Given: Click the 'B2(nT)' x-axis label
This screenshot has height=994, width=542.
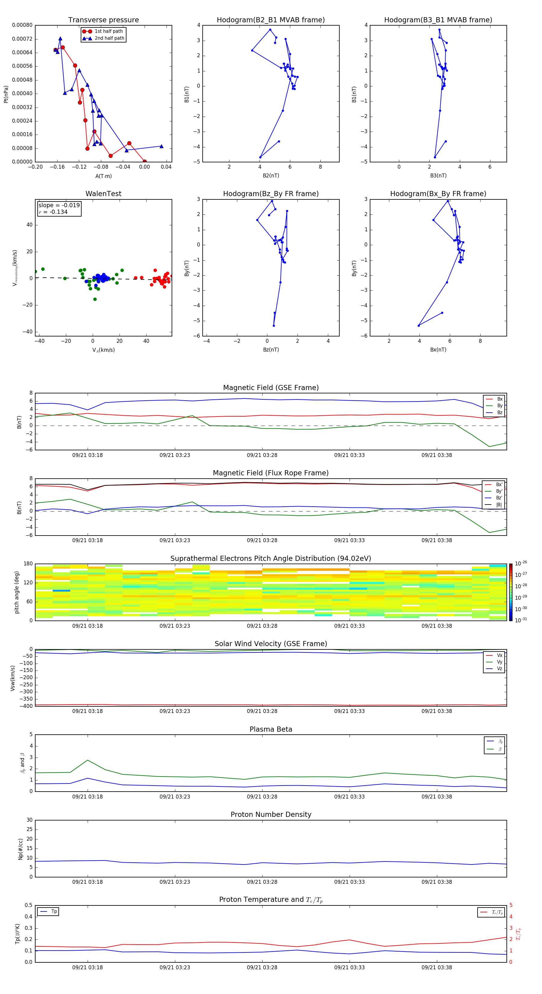Looking at the screenshot, I should coord(271,176).
